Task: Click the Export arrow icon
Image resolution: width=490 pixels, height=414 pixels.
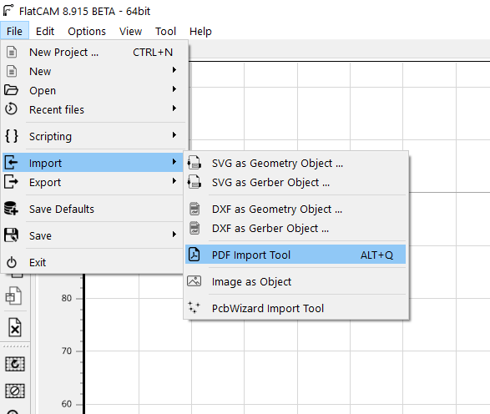Action: point(11,182)
